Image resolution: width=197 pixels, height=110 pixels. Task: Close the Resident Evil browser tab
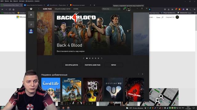44,5
